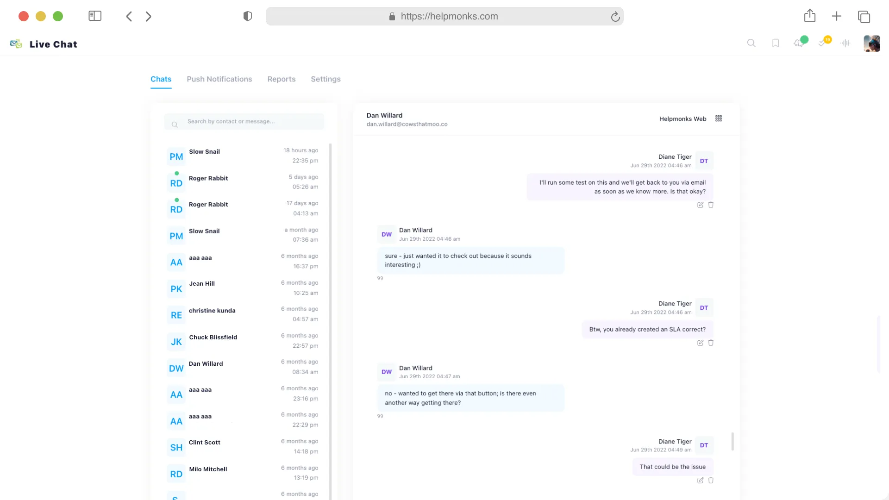Click the Live Chat title
The width and height of the screenshot is (889, 500).
[53, 44]
